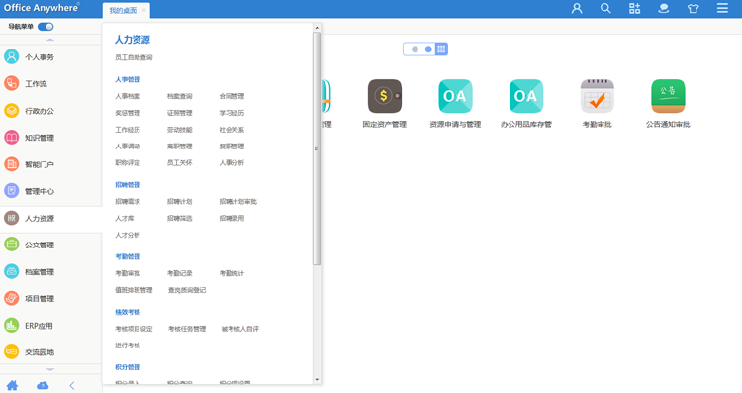Toggle the 导航菜单 switch
Viewport: 742px width, 393px height.
point(46,27)
